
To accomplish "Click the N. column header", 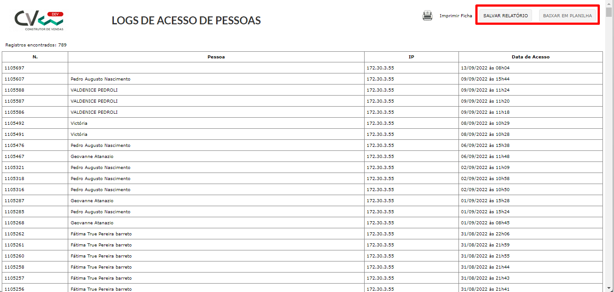I will coord(35,57).
